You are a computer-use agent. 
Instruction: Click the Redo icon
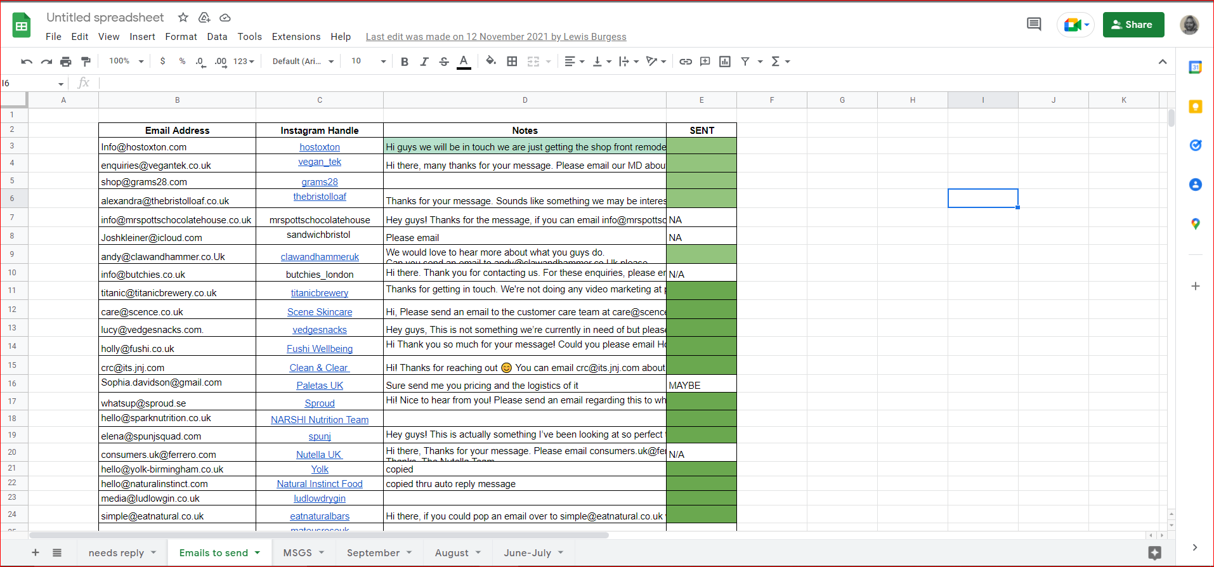pos(46,62)
